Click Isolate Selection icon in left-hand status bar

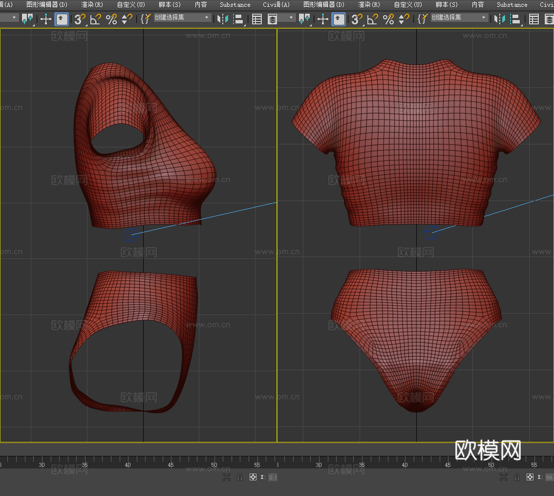227,477
